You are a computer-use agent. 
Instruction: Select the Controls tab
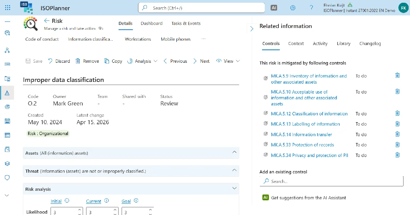[x=271, y=44]
